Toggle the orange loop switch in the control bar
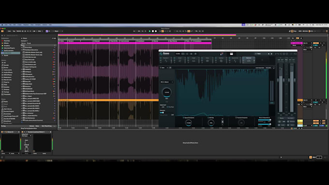 coord(189,31)
